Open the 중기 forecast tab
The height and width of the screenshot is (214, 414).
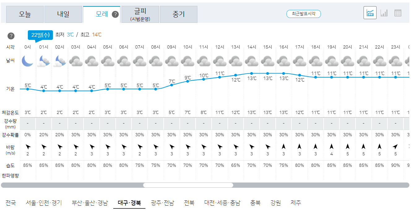179,14
